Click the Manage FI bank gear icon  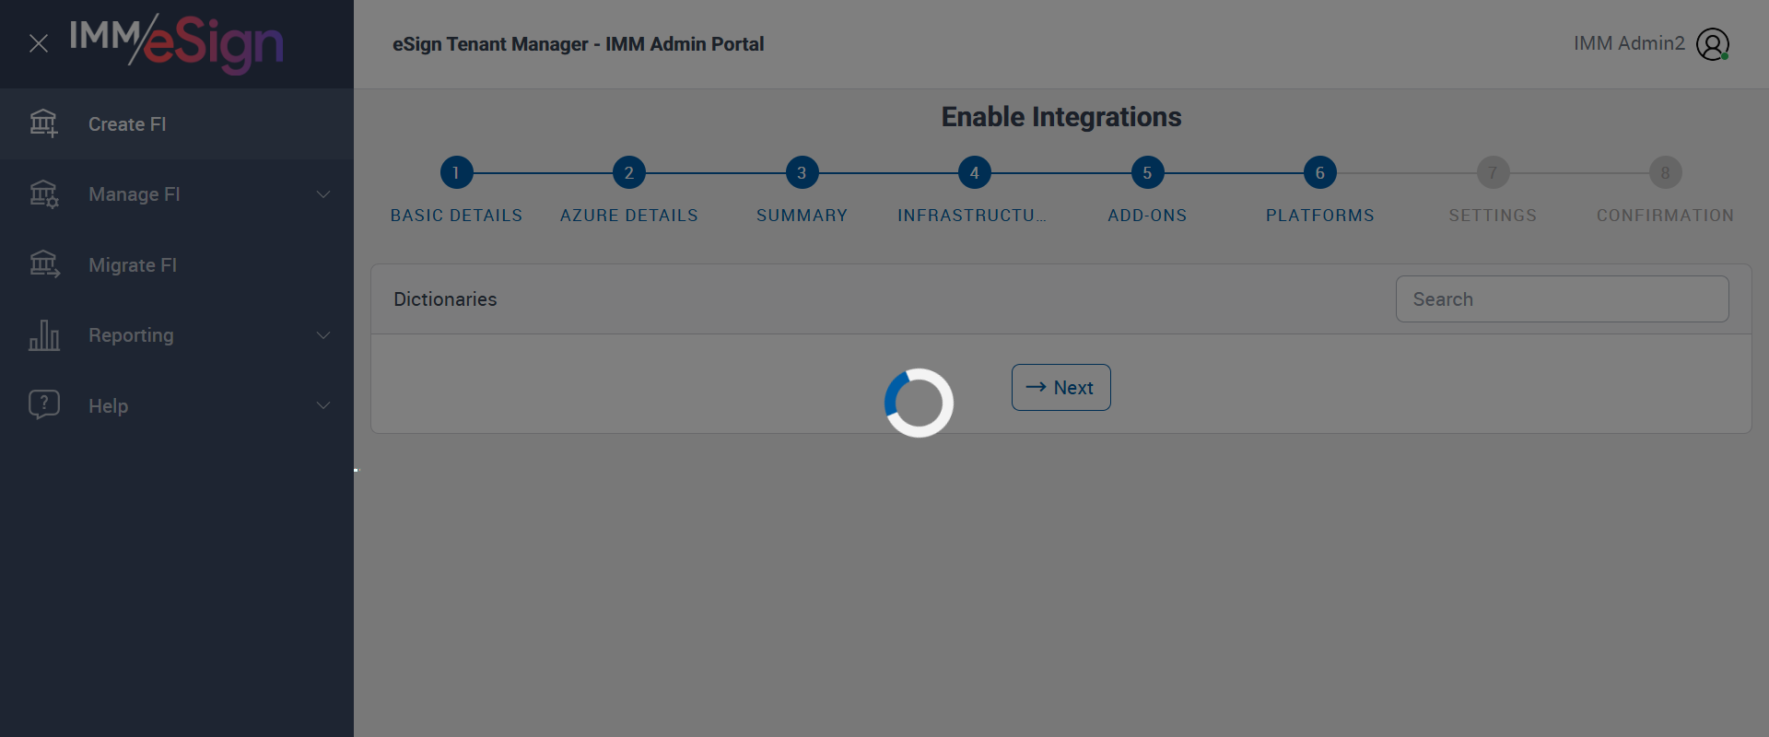43,194
